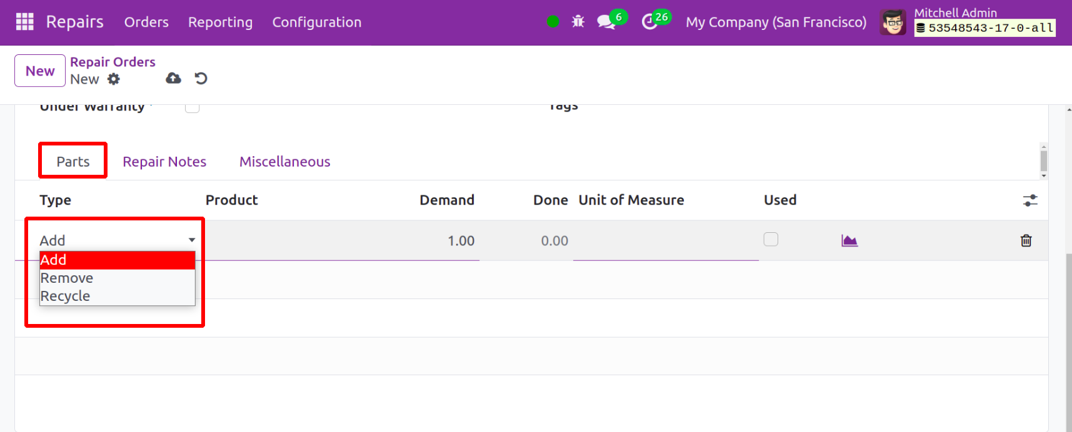Open the actions gear next to New
The width and height of the screenshot is (1072, 432).
113,79
